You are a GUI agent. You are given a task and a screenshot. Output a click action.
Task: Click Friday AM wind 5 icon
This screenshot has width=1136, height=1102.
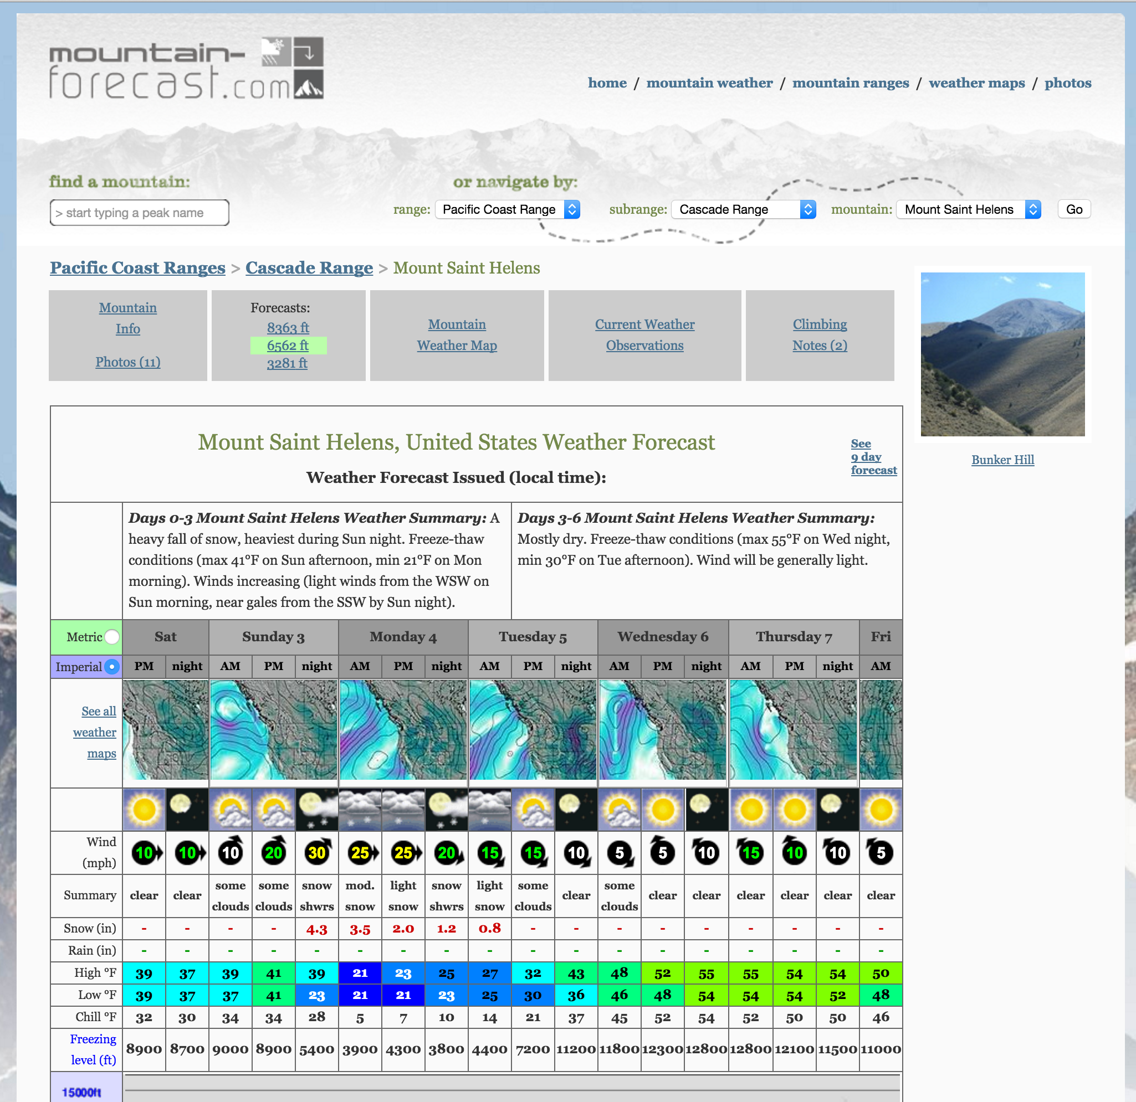pos(880,851)
